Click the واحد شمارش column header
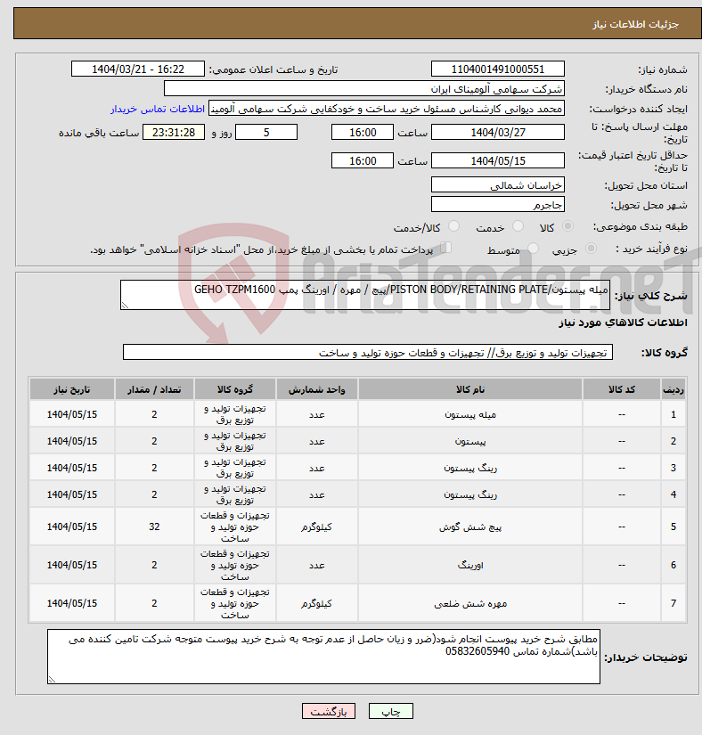 click(x=317, y=389)
